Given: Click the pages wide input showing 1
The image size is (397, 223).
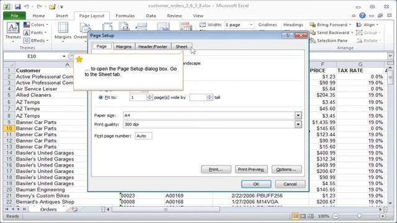Looking at the screenshot, I should tap(138, 97).
